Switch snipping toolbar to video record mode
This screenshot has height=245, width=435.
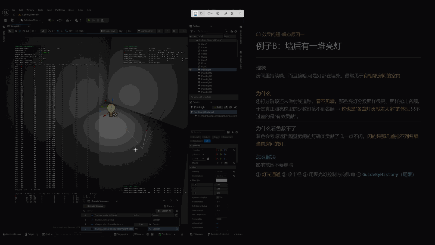point(202,13)
